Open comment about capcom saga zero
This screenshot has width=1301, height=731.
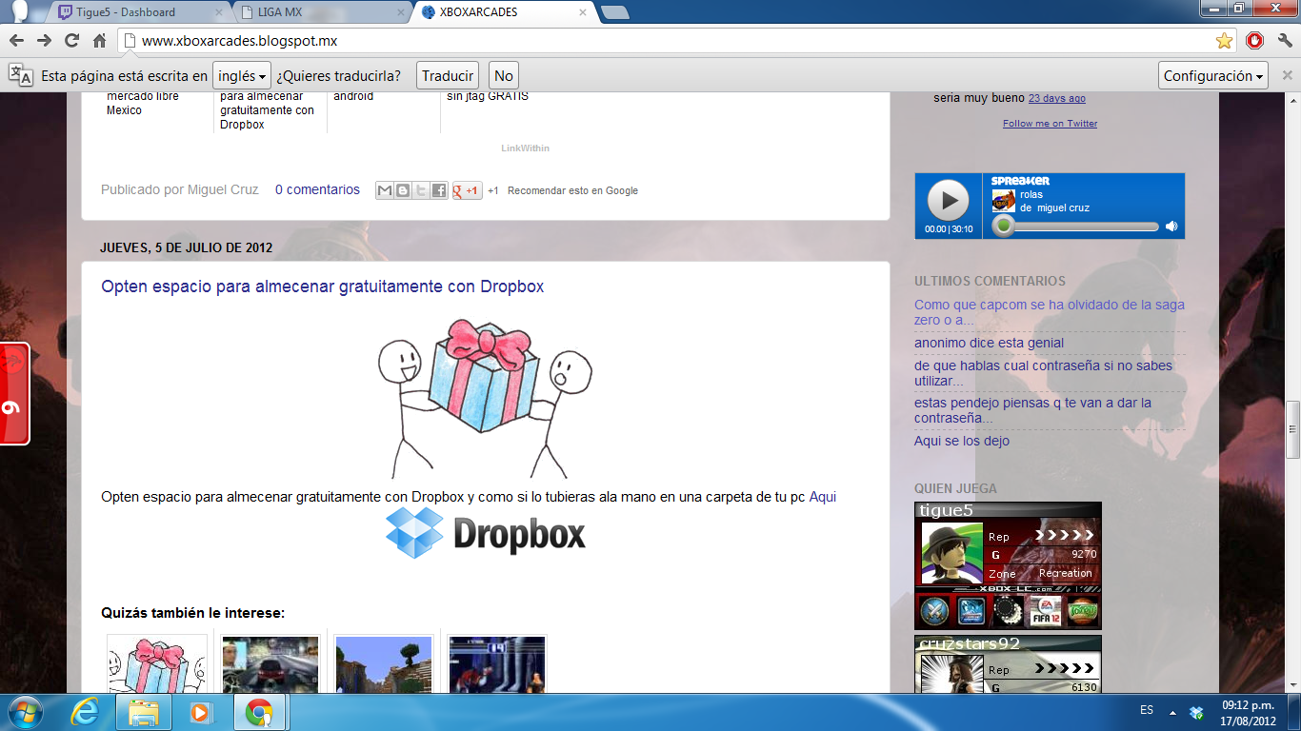tap(1050, 312)
